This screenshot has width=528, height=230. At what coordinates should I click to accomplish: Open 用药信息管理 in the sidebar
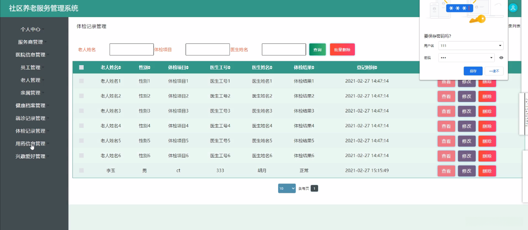click(31, 144)
